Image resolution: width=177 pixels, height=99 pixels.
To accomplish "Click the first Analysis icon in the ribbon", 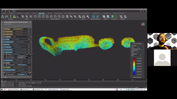I will (x=2, y=16).
